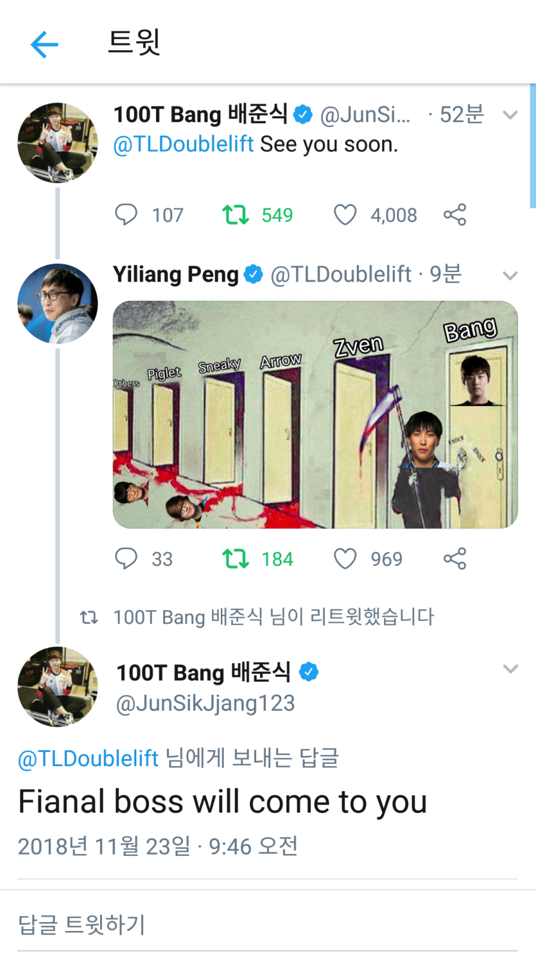Open dropdown chevron on Yiliang Peng's tweet
Image resolution: width=536 pixels, height=956 pixels.
tap(510, 276)
